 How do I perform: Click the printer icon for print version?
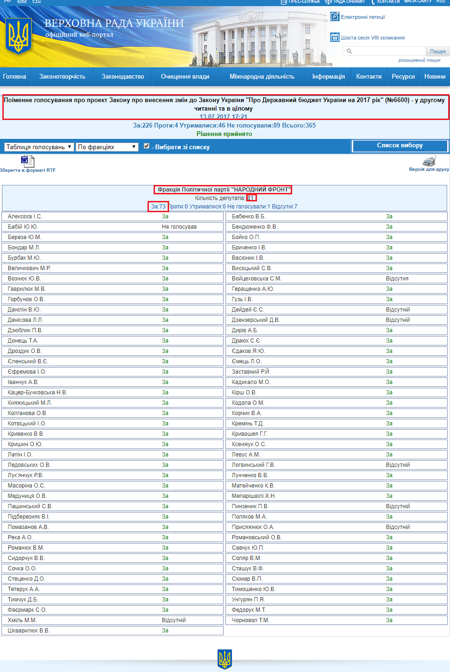pyautogui.click(x=429, y=160)
